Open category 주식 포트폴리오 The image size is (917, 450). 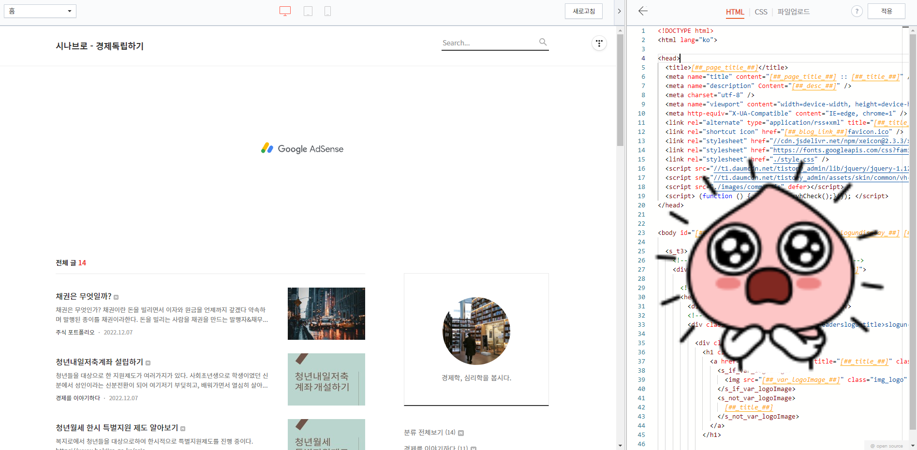pos(75,332)
